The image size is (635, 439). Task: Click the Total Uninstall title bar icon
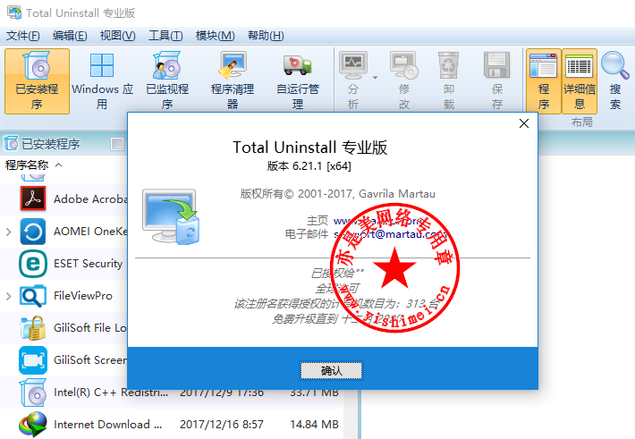pyautogui.click(x=14, y=13)
